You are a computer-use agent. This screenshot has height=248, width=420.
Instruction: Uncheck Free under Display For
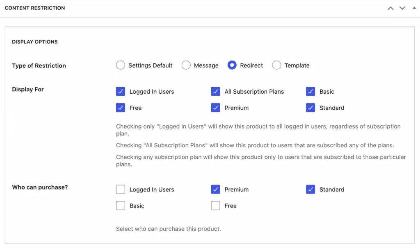tap(121, 108)
